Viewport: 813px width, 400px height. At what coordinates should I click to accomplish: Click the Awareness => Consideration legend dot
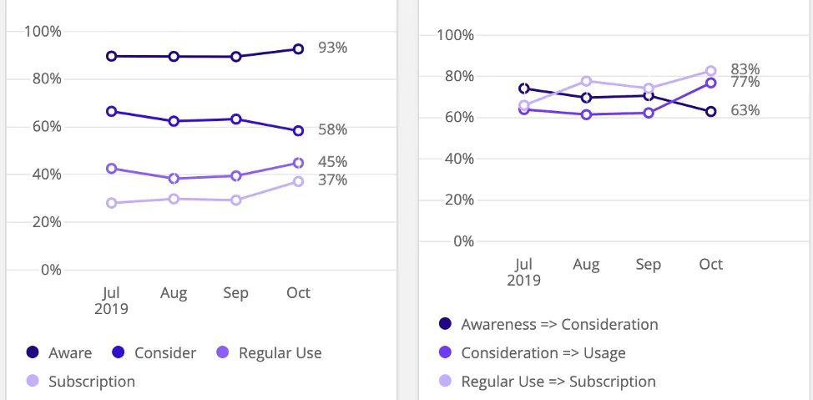tap(445, 324)
